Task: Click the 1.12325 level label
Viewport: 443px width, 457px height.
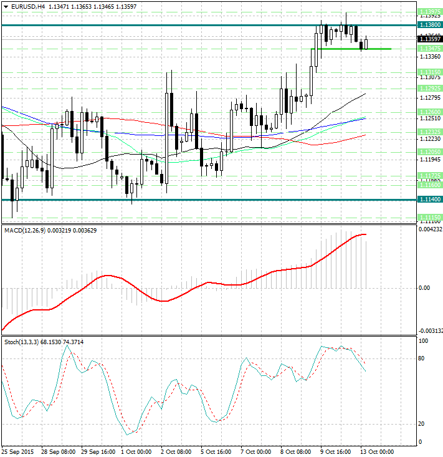Action: (431, 132)
